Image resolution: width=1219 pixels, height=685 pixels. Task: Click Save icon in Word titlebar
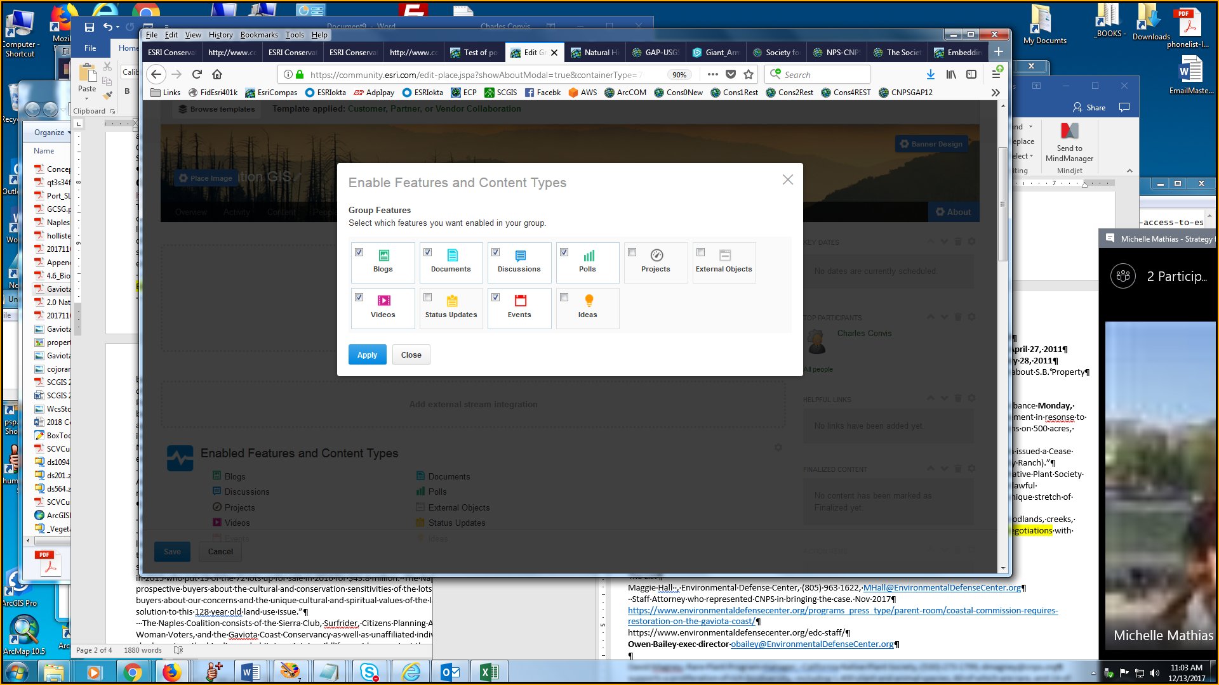[x=90, y=27]
